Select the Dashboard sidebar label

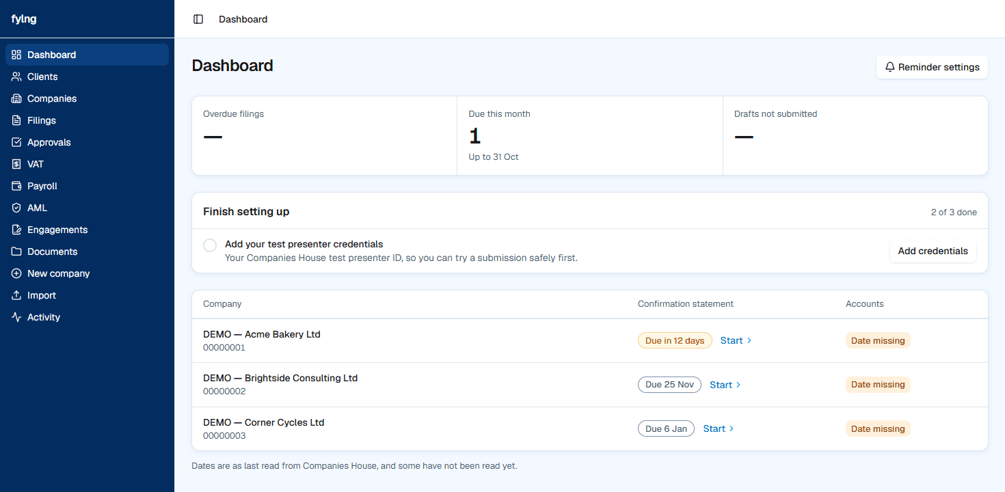(x=51, y=55)
